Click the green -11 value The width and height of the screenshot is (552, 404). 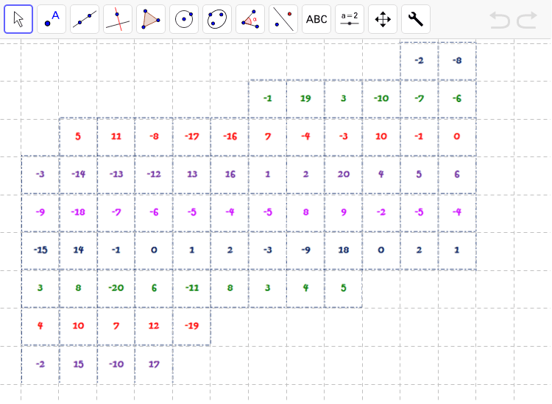click(192, 288)
